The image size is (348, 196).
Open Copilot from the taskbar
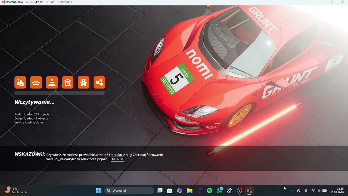(x=179, y=191)
